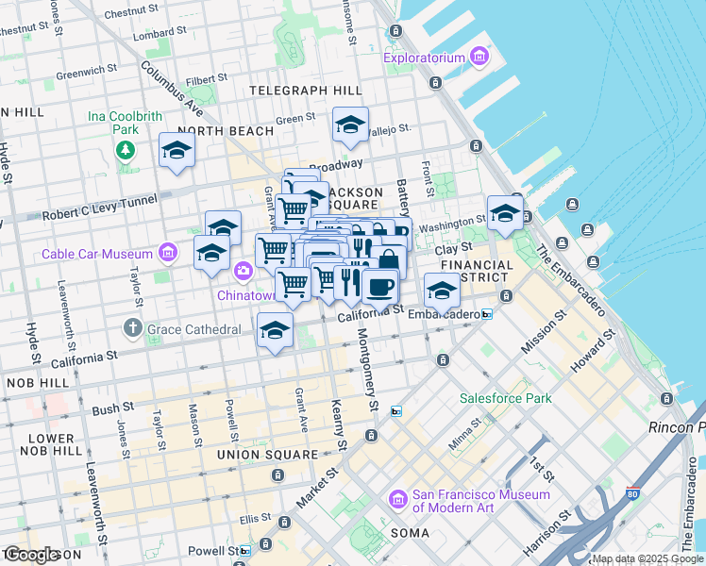Viewport: 706px width, 566px height.
Task: Click the Ina Coolbrith Park label
Action: [126, 123]
